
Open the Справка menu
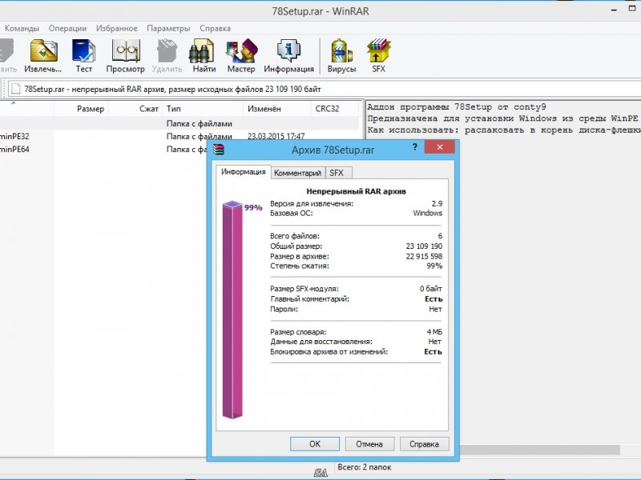[x=215, y=28]
